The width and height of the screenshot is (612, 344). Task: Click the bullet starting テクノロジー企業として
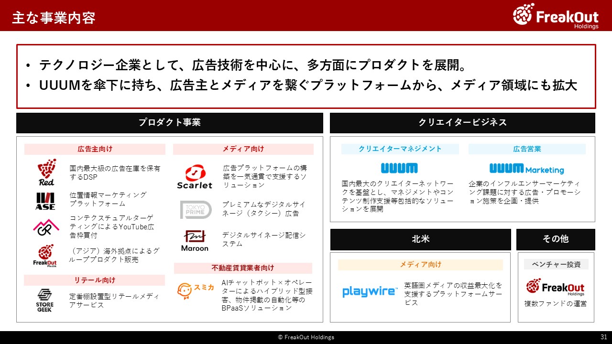coord(252,64)
